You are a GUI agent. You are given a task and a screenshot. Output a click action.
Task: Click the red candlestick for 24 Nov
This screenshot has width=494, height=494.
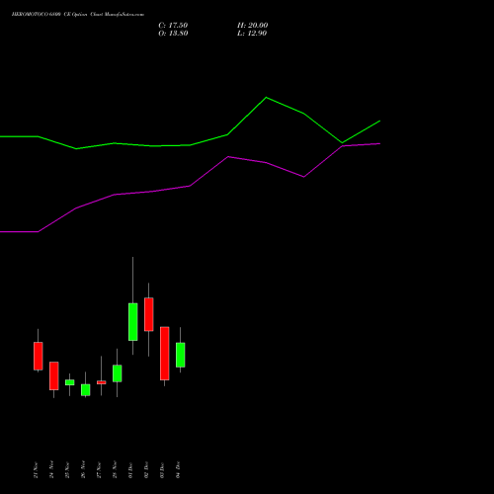click(x=54, y=375)
